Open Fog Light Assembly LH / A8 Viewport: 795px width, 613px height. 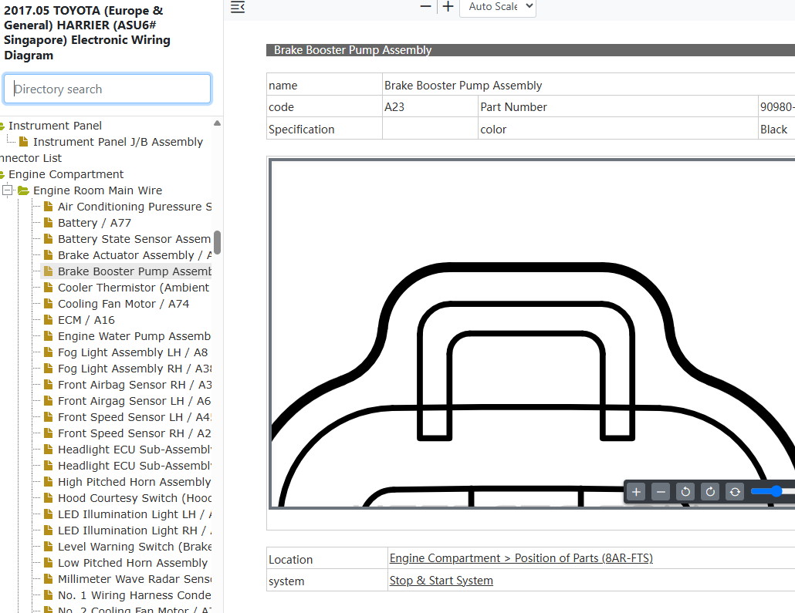click(133, 352)
